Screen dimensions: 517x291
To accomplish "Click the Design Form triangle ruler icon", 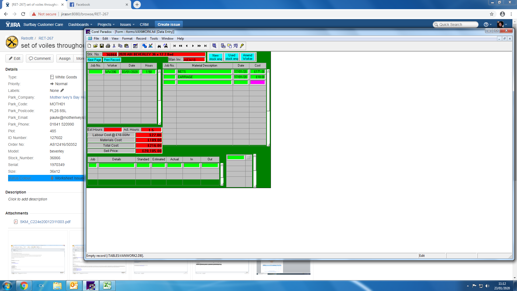I will pyautogui.click(x=151, y=46).
